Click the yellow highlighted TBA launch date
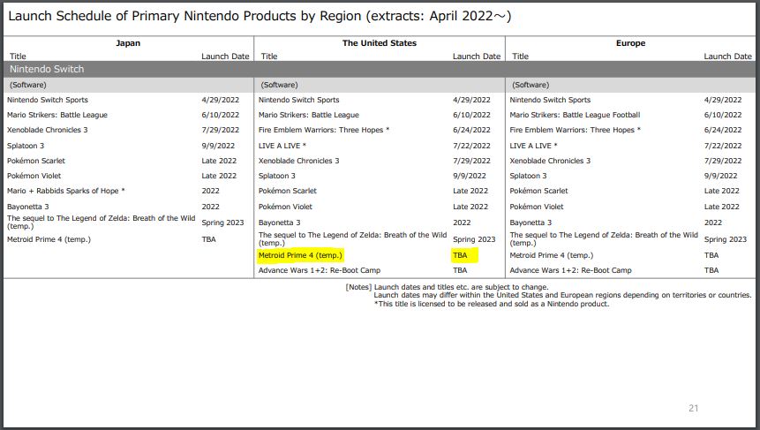This screenshot has height=430, width=760. [x=462, y=255]
